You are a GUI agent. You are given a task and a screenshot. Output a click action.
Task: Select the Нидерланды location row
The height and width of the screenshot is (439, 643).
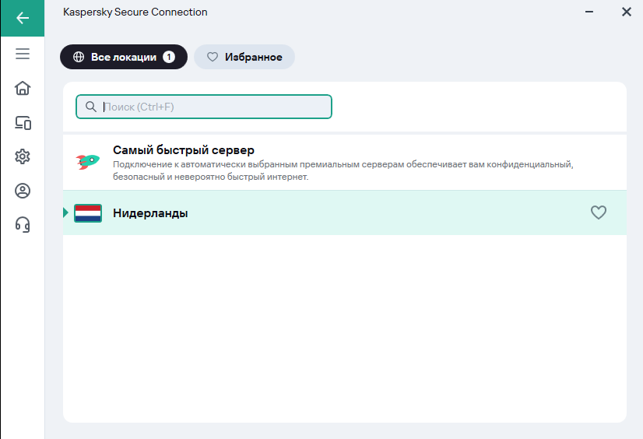click(x=344, y=212)
